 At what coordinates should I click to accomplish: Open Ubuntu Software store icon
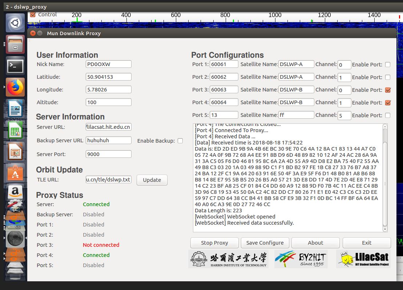[15, 173]
